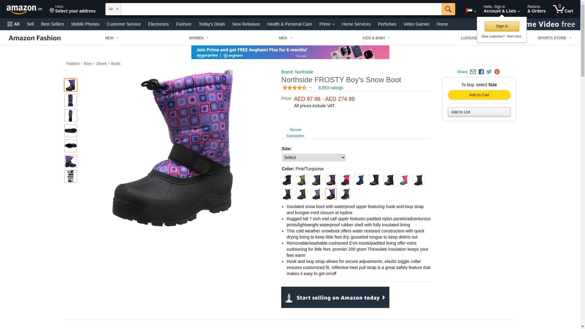The height and width of the screenshot is (329, 585).
Task: Open the Size select dropdown
Action: point(314,157)
